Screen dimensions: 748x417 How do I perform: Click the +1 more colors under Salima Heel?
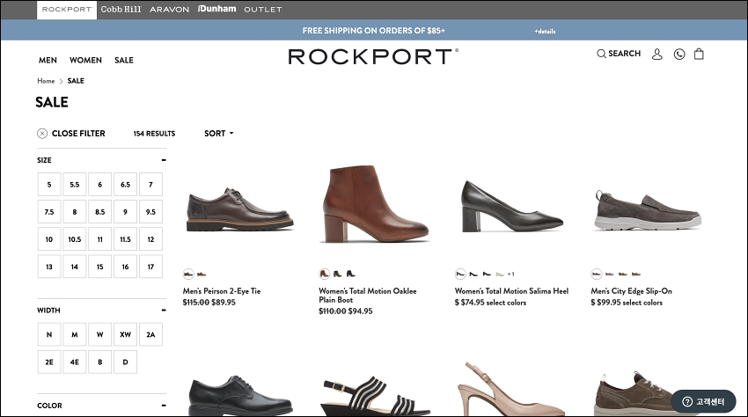(x=511, y=274)
